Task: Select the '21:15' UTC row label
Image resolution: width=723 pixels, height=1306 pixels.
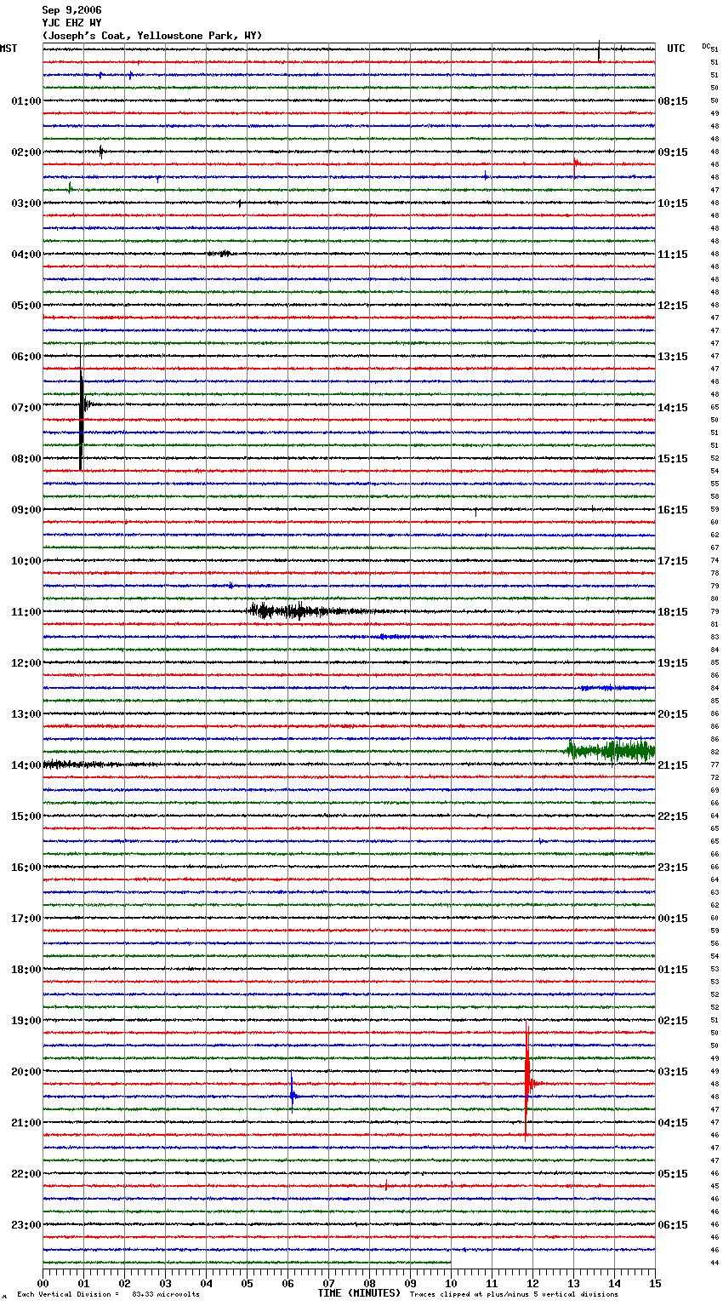Action: [673, 765]
